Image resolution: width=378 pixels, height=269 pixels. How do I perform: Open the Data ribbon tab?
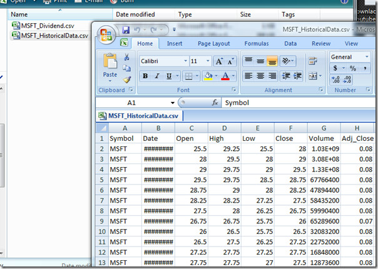tap(290, 44)
